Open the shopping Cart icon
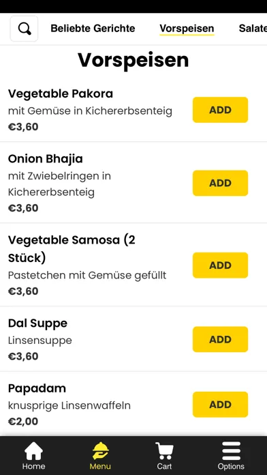Screen dimensions: 267x475 164,451
